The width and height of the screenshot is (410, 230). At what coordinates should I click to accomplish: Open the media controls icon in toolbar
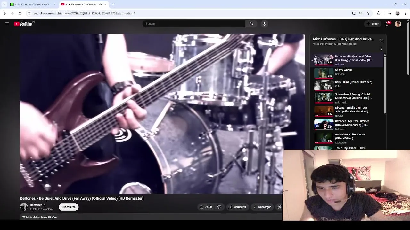pos(390,13)
